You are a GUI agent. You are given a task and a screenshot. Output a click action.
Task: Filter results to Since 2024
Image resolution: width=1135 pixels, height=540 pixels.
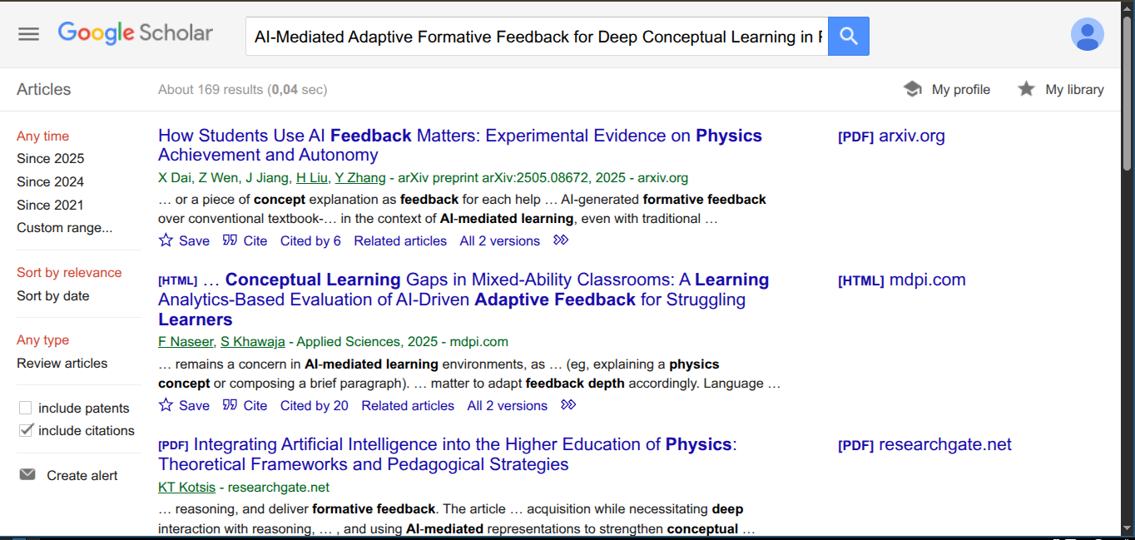tap(51, 181)
